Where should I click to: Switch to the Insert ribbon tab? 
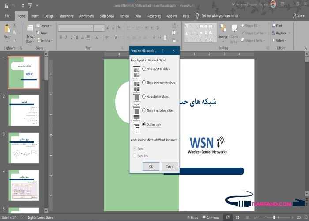tap(35, 16)
